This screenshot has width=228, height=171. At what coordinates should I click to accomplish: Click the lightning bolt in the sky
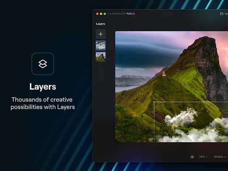[225, 58]
